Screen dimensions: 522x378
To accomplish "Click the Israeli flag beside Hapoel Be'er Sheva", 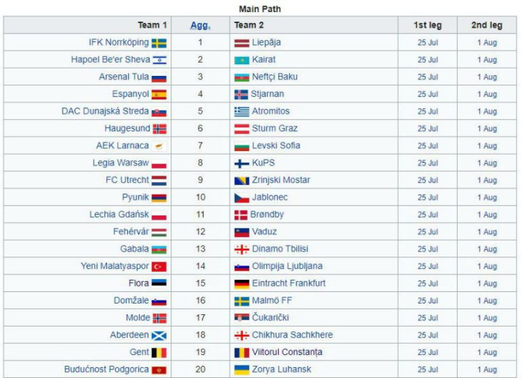I will tap(160, 60).
